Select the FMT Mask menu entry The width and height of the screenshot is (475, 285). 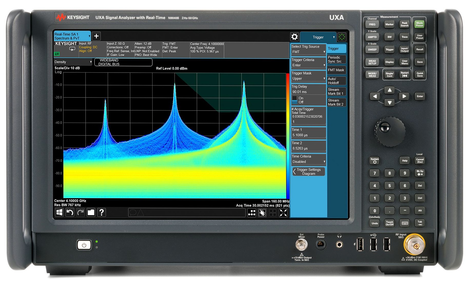(336, 70)
